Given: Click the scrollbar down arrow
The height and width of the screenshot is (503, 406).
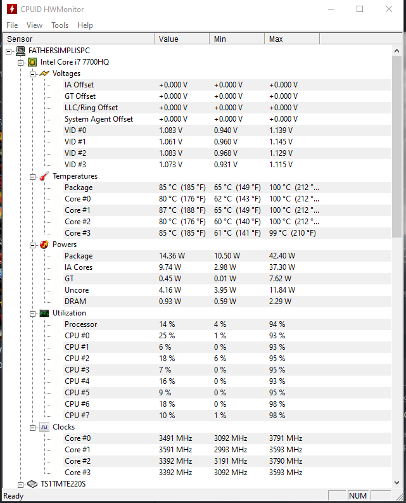Looking at the screenshot, I should tap(396, 483).
